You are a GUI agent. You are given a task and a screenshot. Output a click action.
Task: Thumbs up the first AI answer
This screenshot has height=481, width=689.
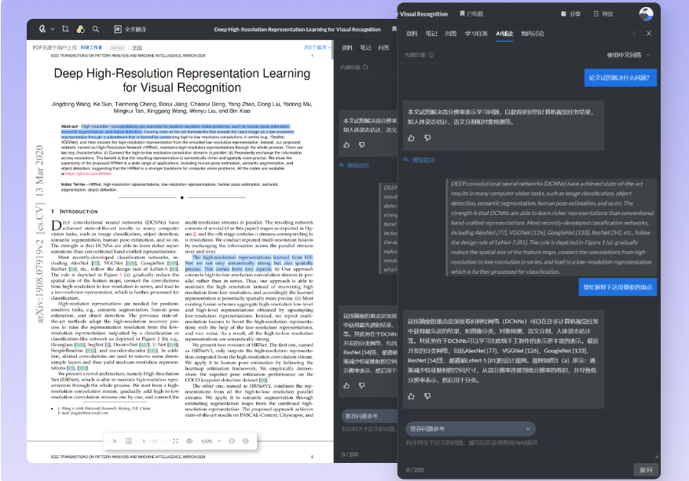click(x=411, y=137)
